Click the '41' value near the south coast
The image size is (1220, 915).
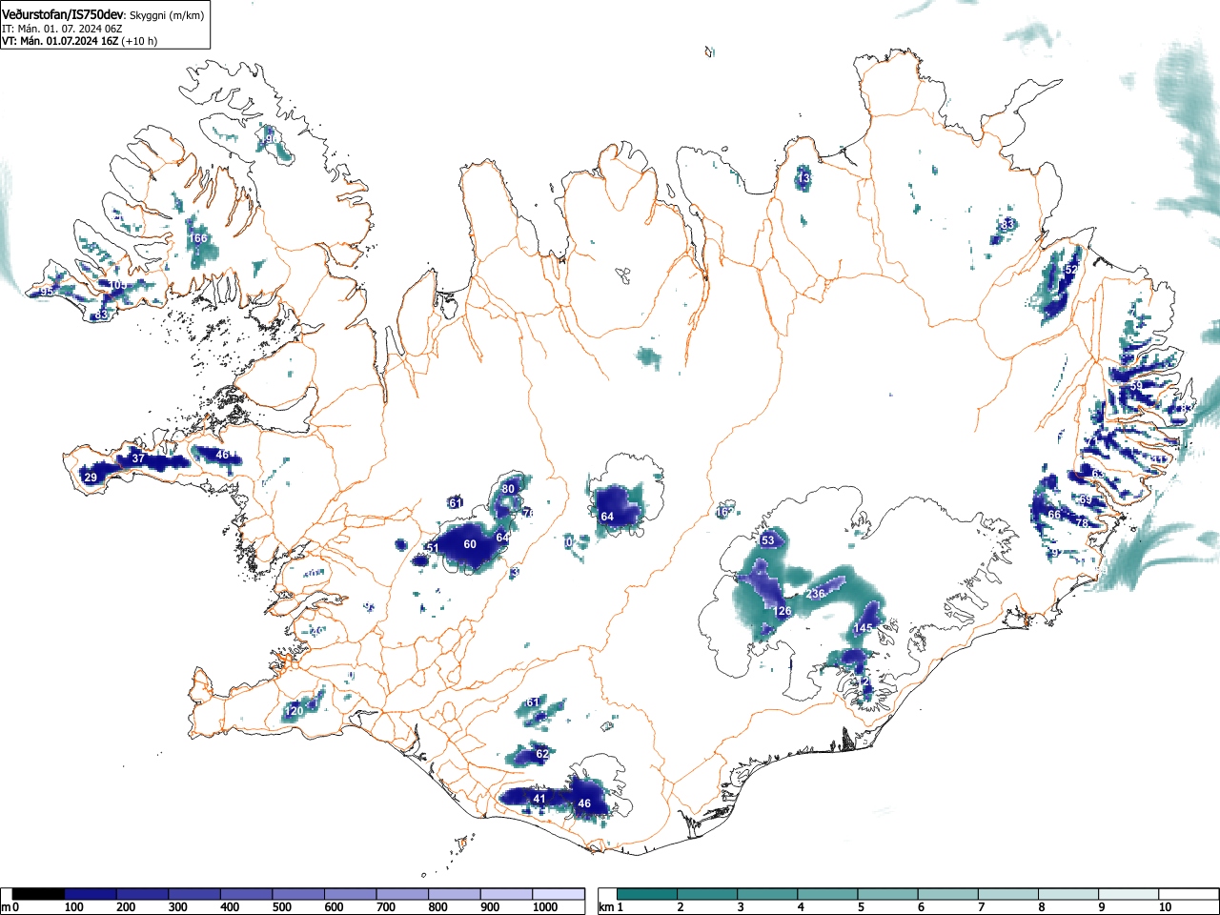point(539,799)
